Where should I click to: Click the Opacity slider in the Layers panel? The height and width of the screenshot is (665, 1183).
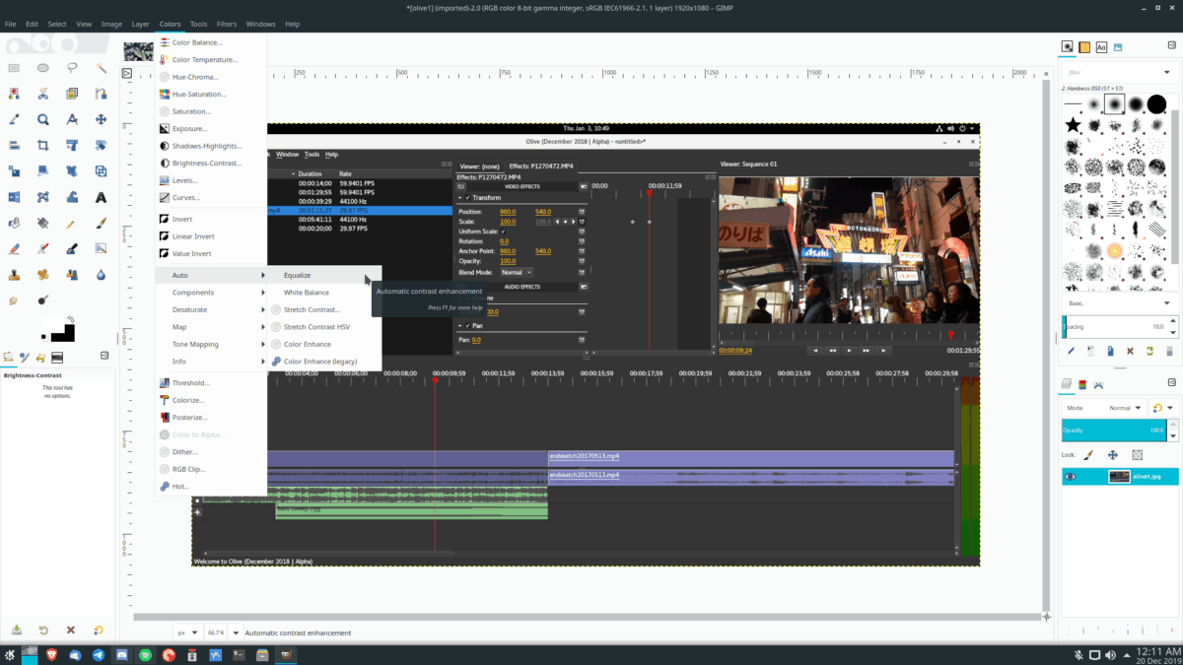pos(1109,429)
